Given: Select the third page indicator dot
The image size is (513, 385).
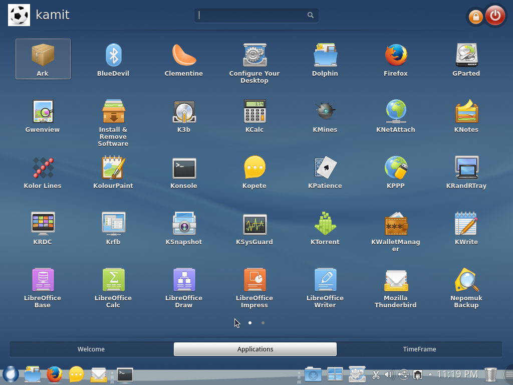Looking at the screenshot, I should tap(263, 323).
